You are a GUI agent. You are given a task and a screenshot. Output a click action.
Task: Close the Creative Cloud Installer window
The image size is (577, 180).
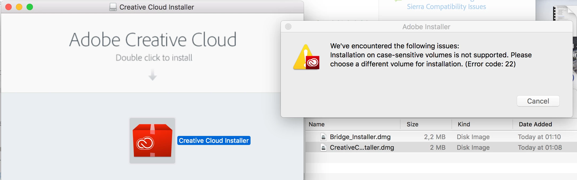[8, 7]
